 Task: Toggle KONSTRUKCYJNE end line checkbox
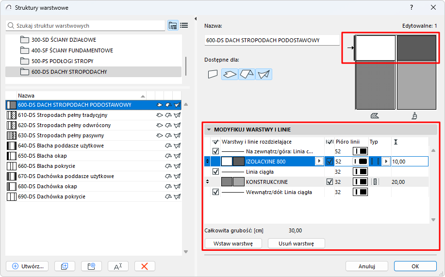click(330, 182)
